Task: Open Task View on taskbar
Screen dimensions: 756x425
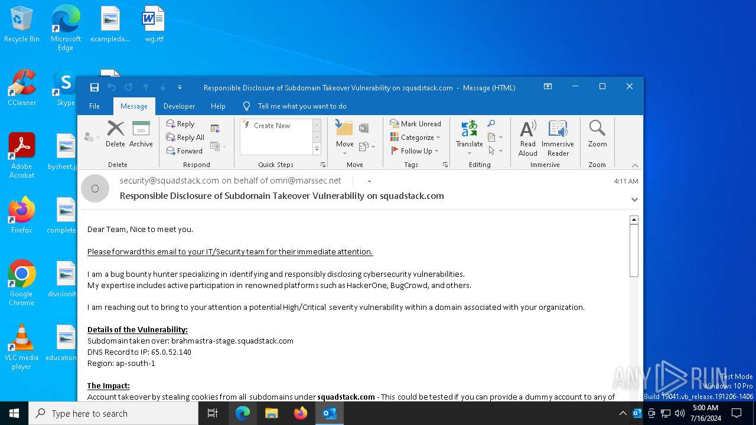Action: tap(213, 413)
